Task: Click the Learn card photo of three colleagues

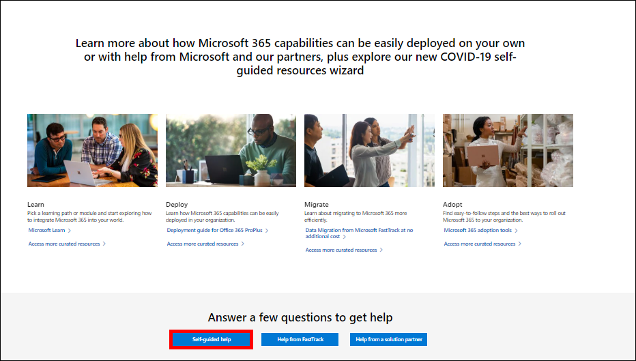Action: [93, 151]
